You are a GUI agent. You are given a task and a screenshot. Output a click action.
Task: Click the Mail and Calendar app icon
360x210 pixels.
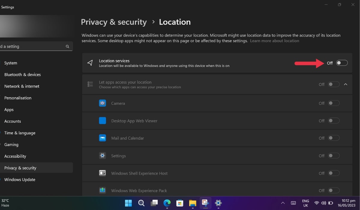tap(102, 138)
